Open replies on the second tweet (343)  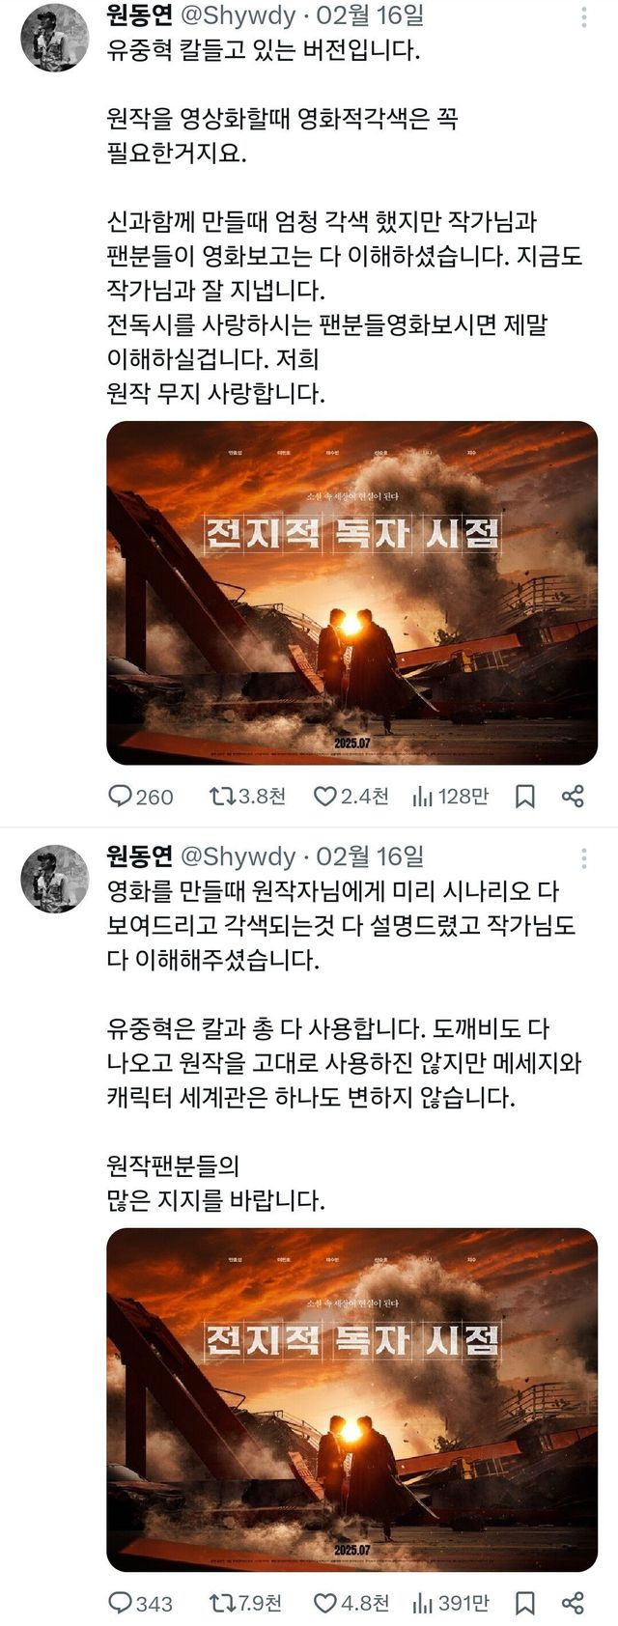(140, 1603)
